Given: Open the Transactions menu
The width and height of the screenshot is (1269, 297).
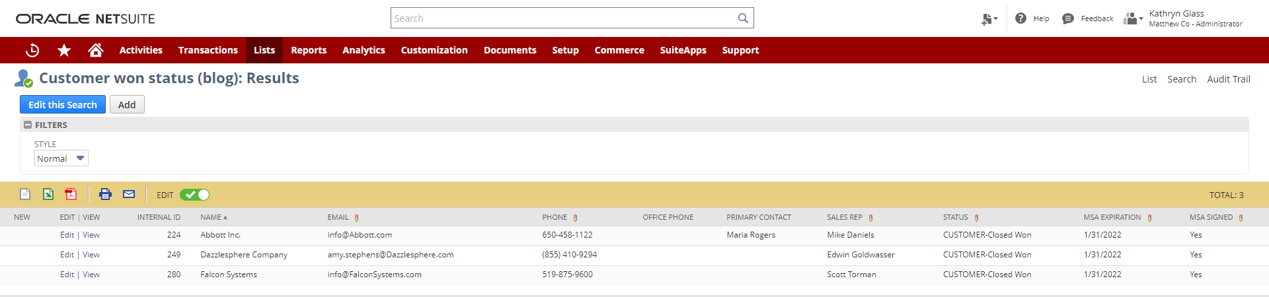Looking at the screenshot, I should tap(208, 50).
